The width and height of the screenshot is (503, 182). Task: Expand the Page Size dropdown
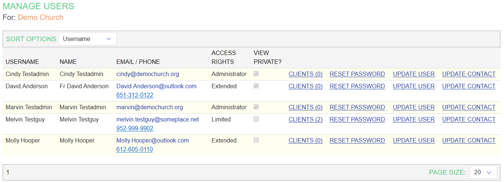pos(483,172)
